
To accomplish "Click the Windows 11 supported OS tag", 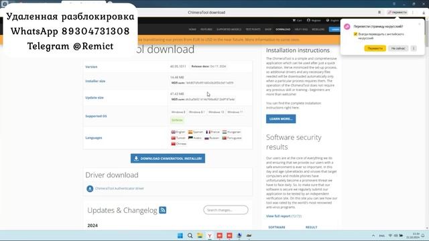I will point(235,112).
